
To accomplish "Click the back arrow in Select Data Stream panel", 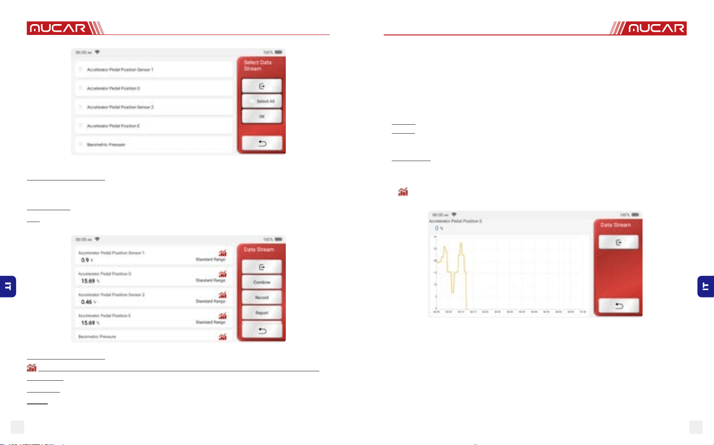I will tap(262, 143).
